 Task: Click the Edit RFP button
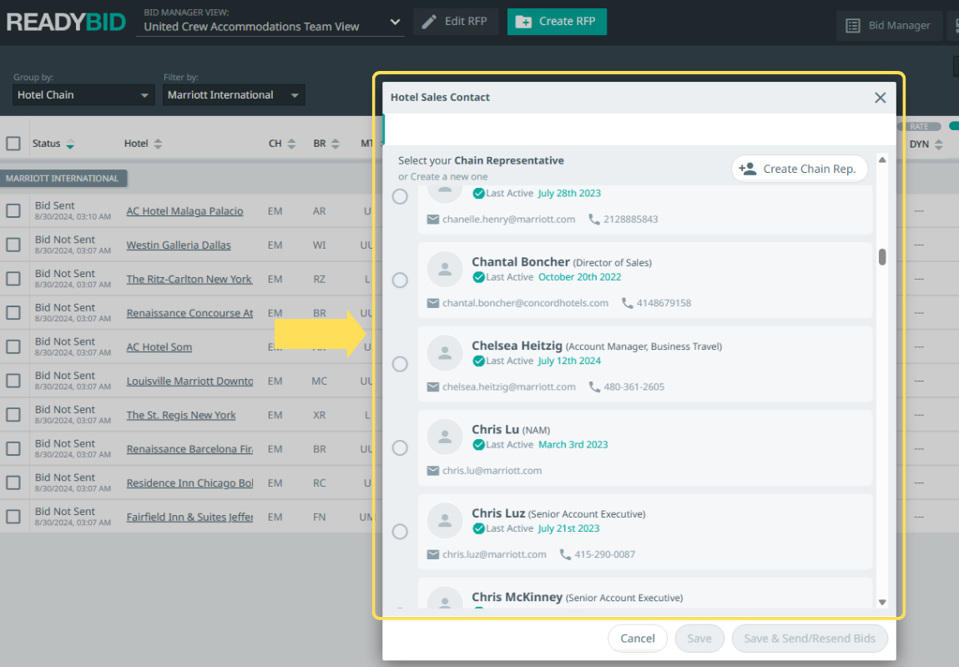pyautogui.click(x=456, y=22)
